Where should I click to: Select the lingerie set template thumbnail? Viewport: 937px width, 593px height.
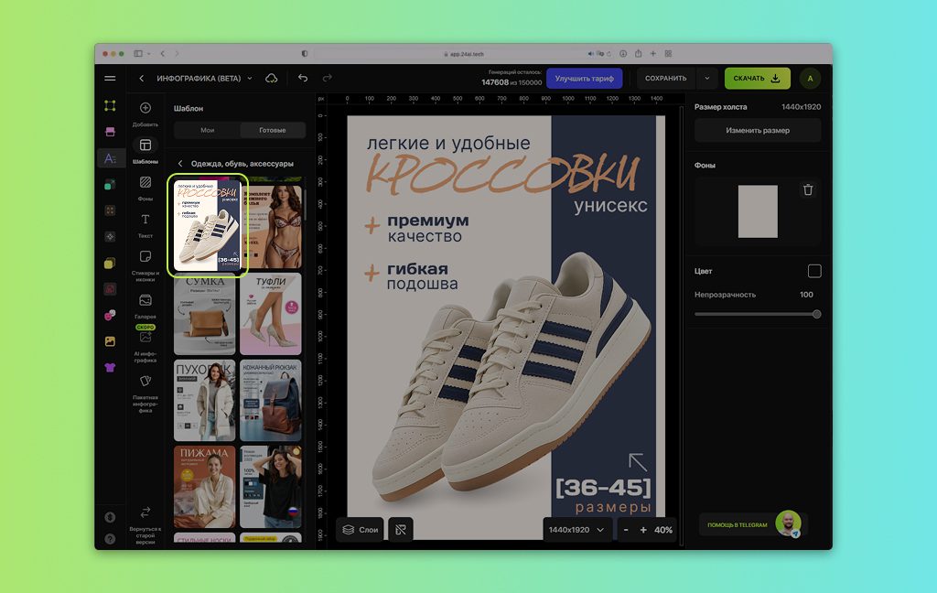pos(271,226)
